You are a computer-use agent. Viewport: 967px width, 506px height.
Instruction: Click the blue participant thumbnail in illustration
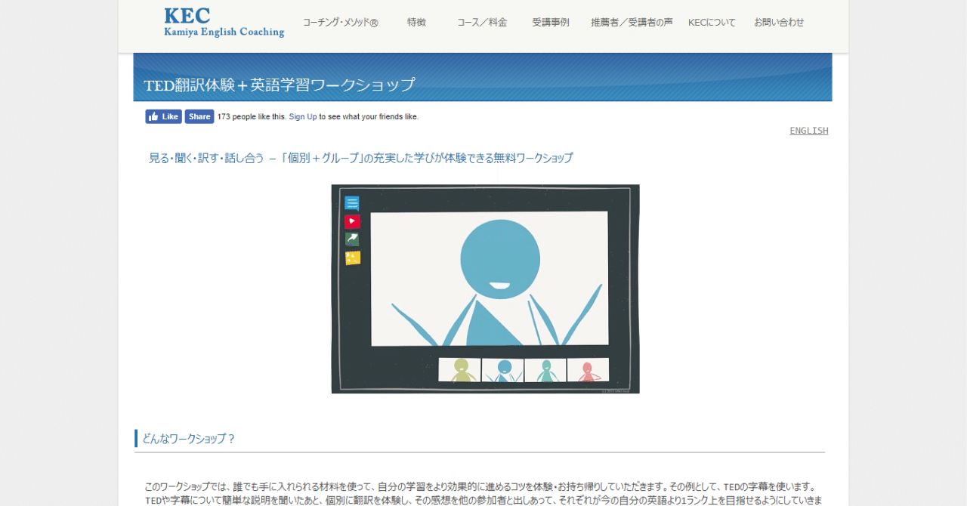click(x=502, y=370)
